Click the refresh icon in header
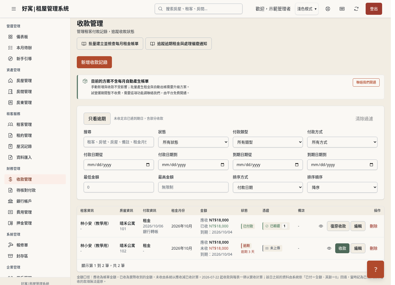The height and width of the screenshot is (285, 395). pyautogui.click(x=356, y=9)
